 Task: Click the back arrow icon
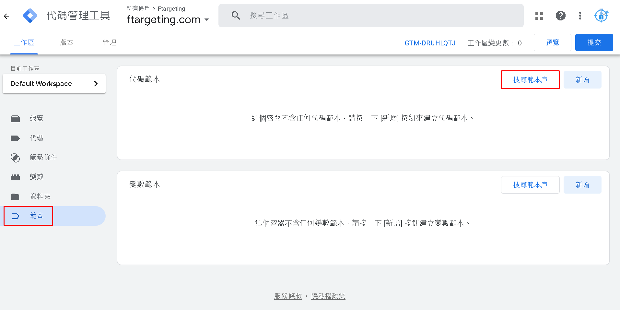pyautogui.click(x=6, y=16)
